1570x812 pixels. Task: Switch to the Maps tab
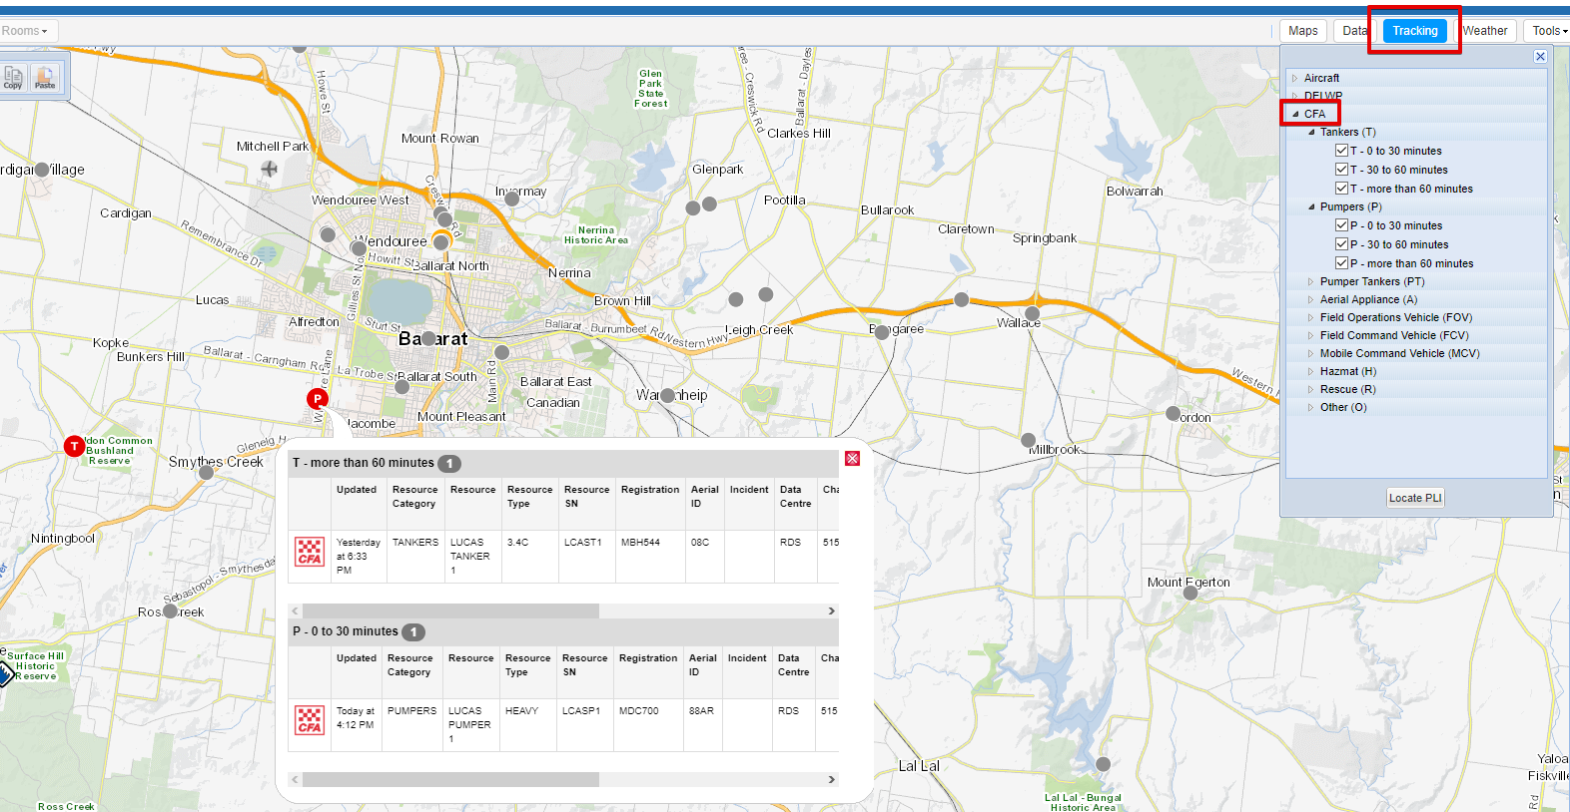click(1303, 31)
